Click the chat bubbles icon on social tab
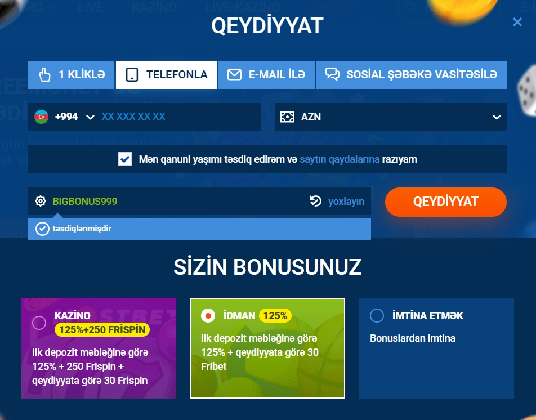Screen dimensions: 536x420 click(332, 74)
